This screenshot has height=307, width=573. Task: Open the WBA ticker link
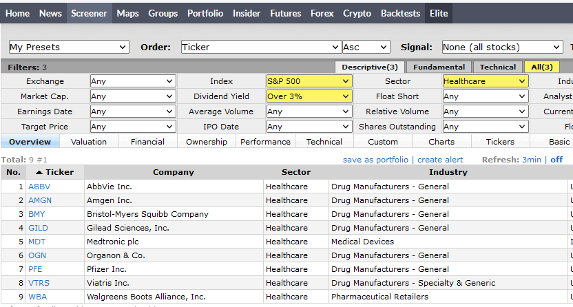click(38, 297)
